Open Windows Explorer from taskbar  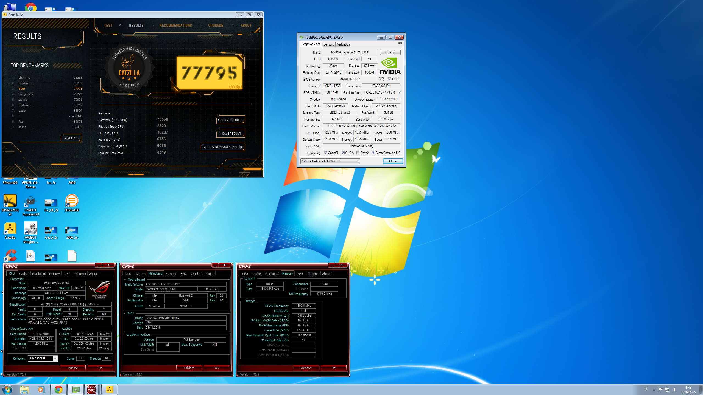point(24,390)
